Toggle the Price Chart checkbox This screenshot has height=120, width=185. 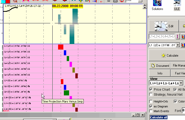point(151,89)
